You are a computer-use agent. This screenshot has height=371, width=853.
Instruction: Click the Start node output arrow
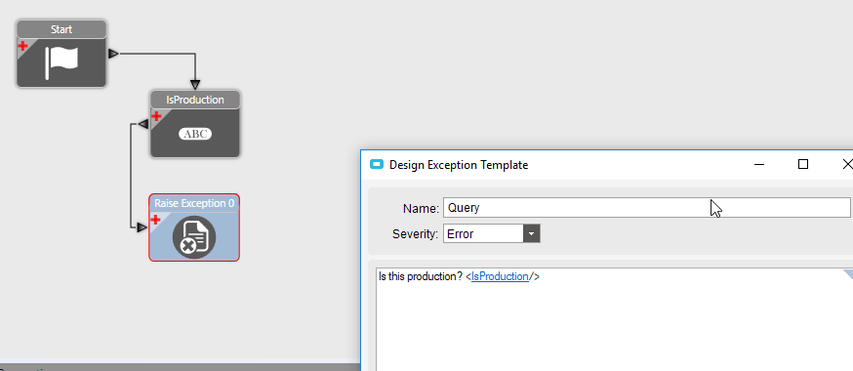pos(113,54)
